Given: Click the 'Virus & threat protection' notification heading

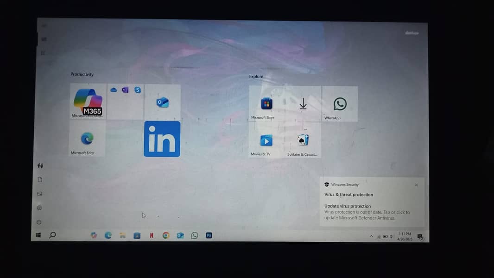Looking at the screenshot, I should (349, 195).
